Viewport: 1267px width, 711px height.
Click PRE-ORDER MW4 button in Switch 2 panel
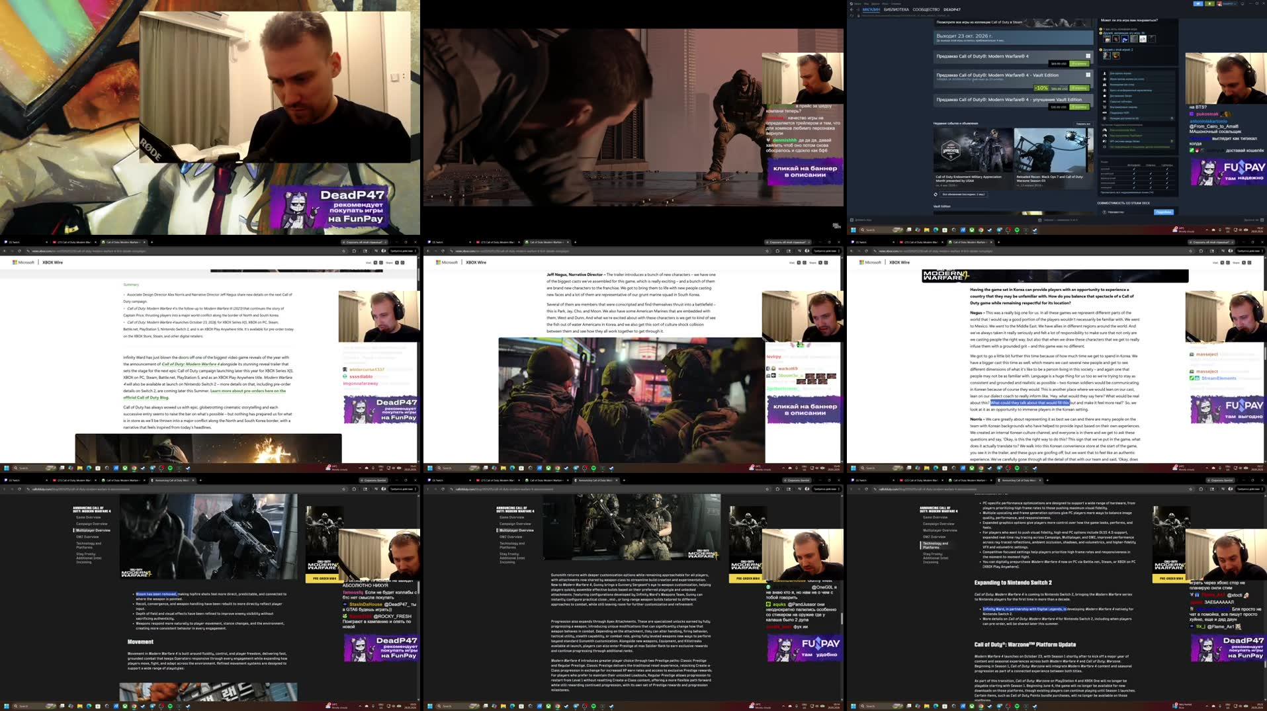tap(1171, 578)
